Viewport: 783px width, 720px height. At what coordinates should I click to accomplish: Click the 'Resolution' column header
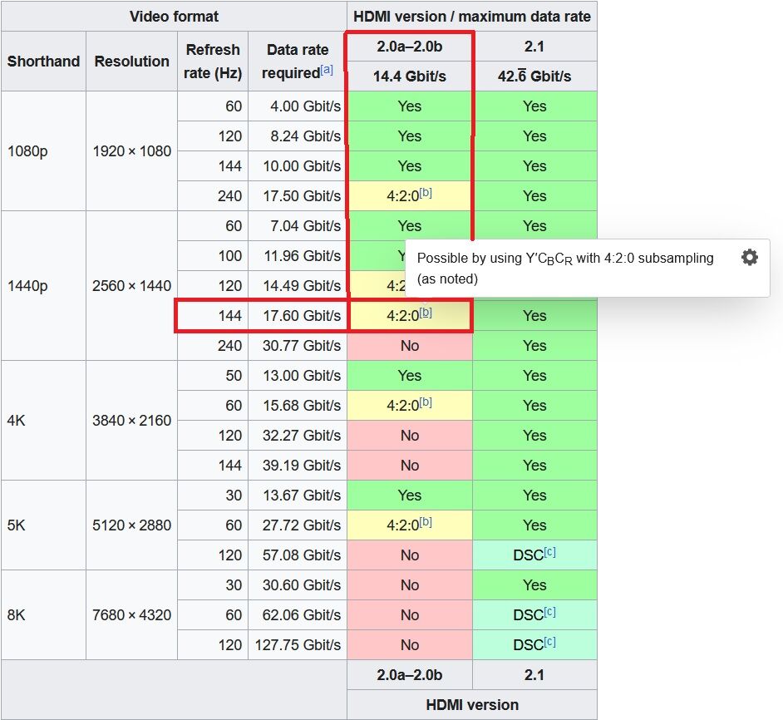tap(132, 61)
